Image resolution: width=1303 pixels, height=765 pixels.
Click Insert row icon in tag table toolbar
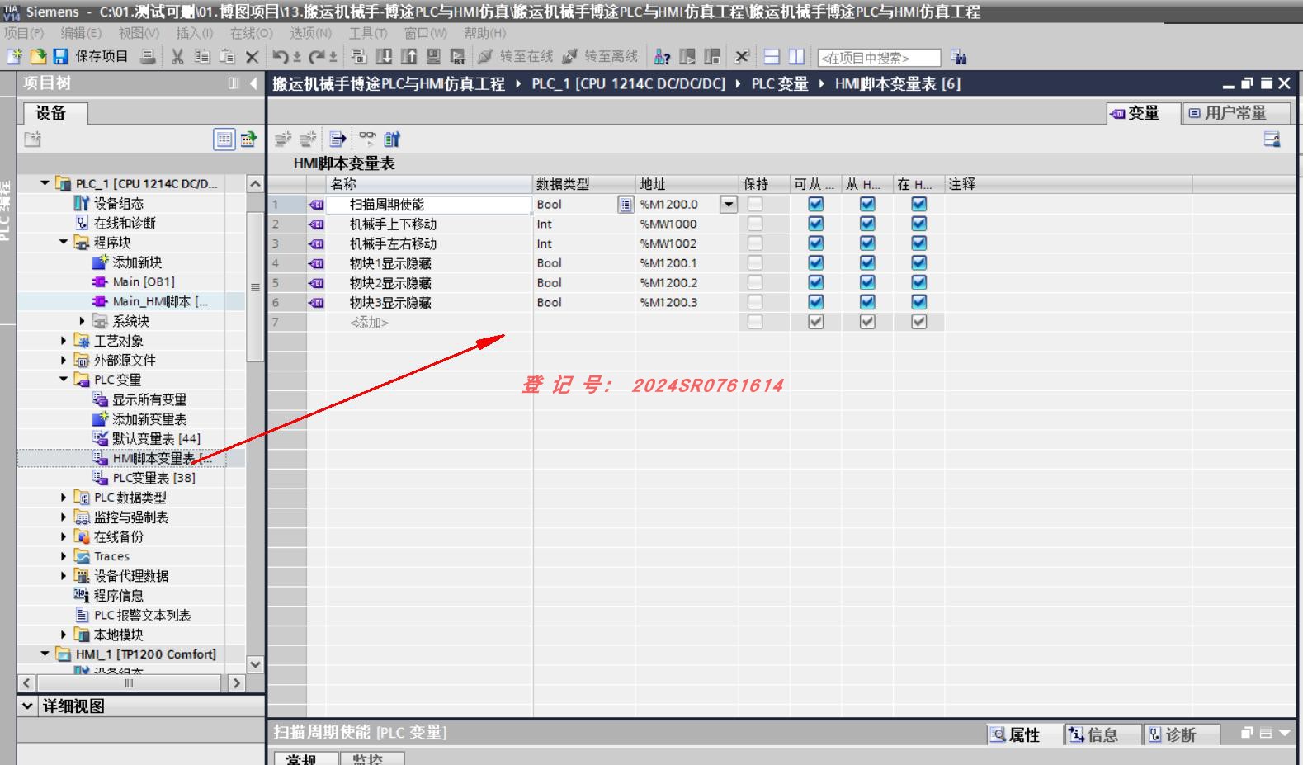[x=283, y=139]
